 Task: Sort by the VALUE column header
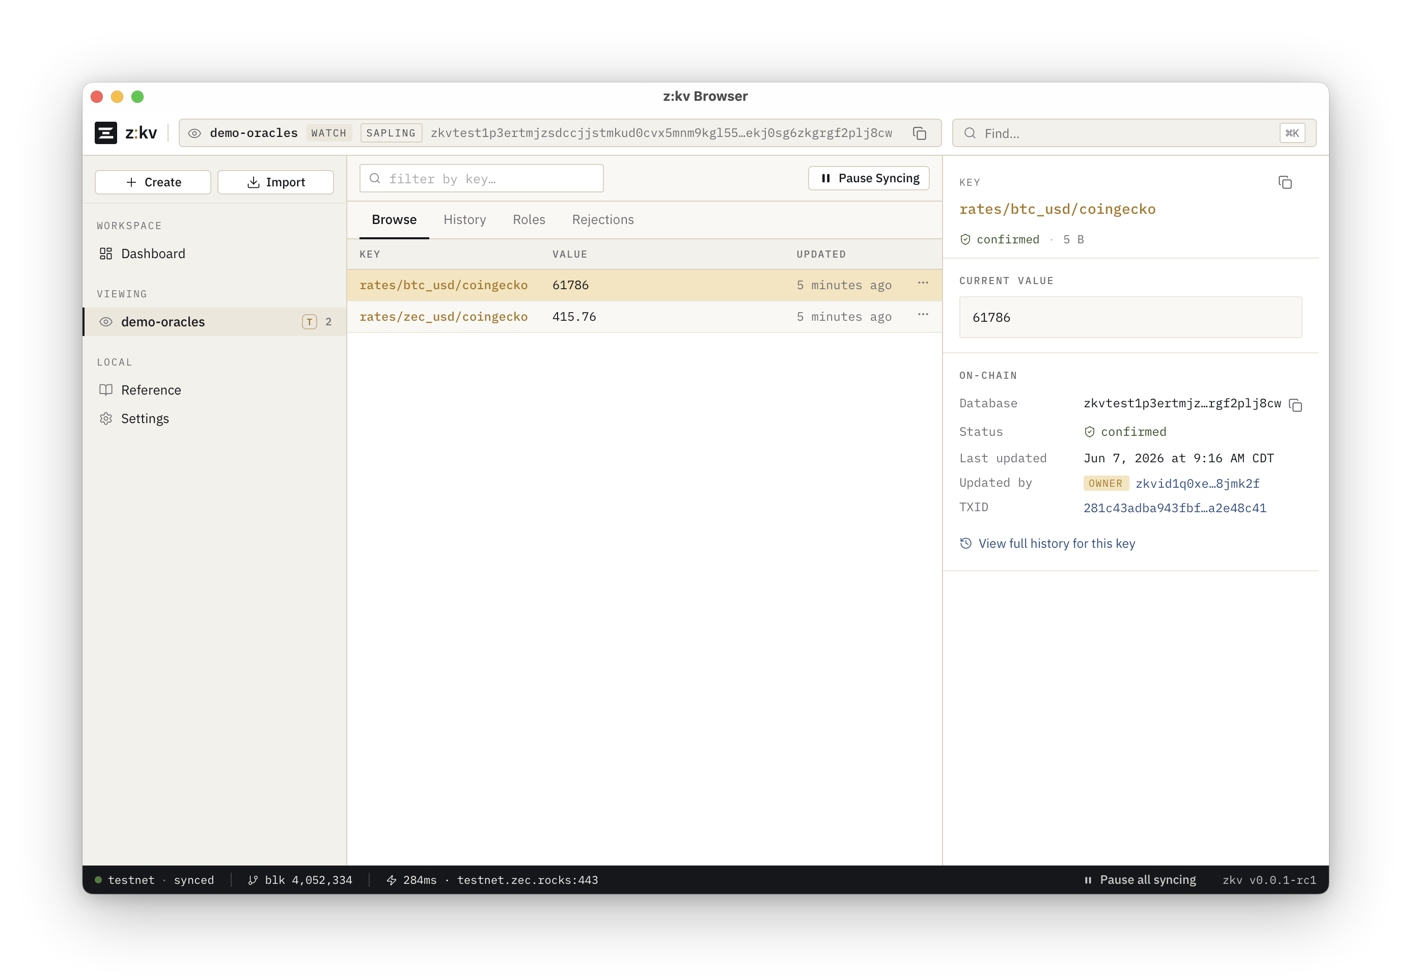click(570, 255)
